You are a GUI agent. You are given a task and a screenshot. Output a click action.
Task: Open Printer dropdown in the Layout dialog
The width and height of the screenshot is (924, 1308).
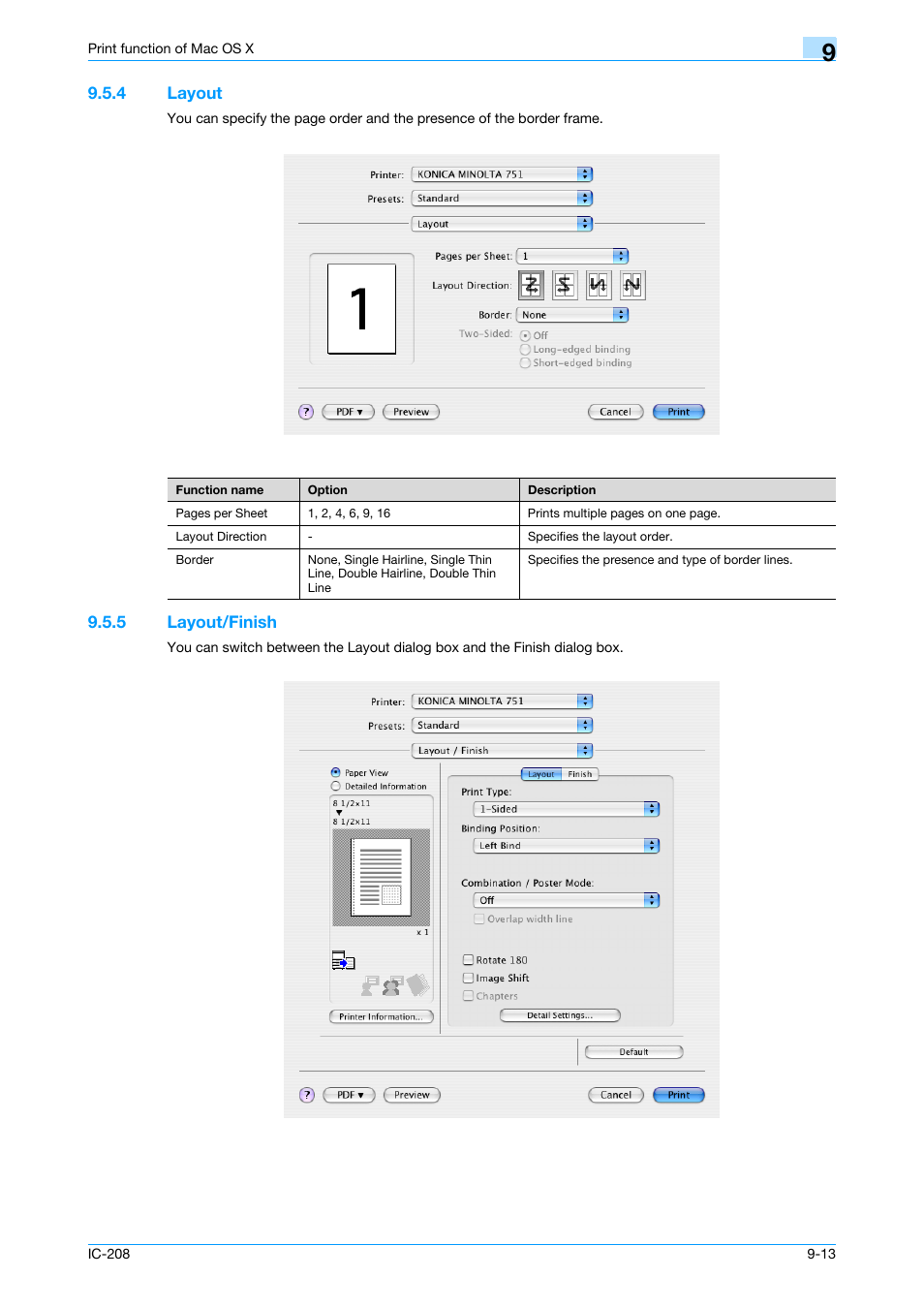click(502, 174)
